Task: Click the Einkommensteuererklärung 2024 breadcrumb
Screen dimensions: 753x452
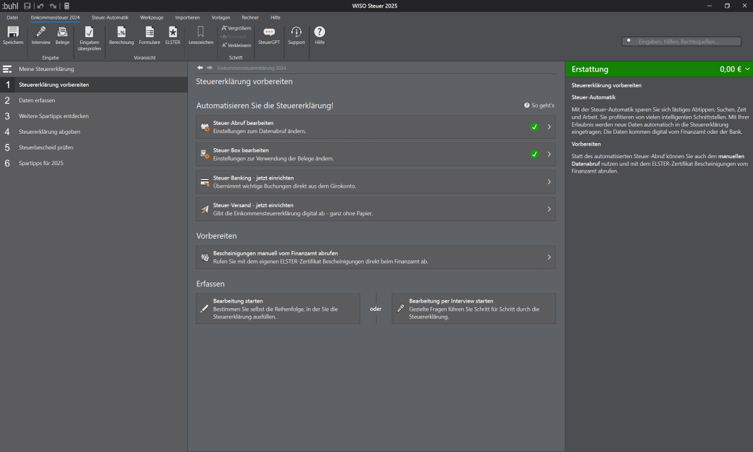Action: (252, 68)
